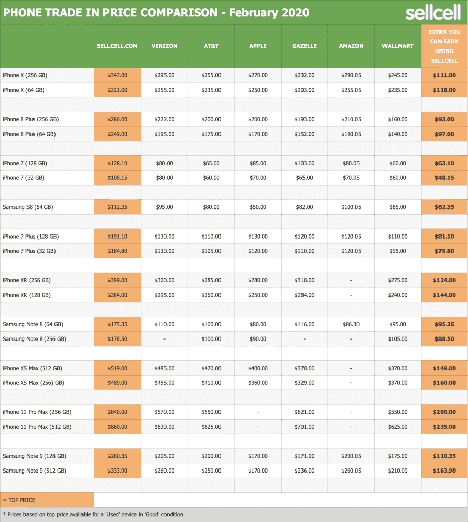This screenshot has height=522, width=468.
Task: Select Sellcell price $343.00 cell
Action: pyautogui.click(x=118, y=75)
